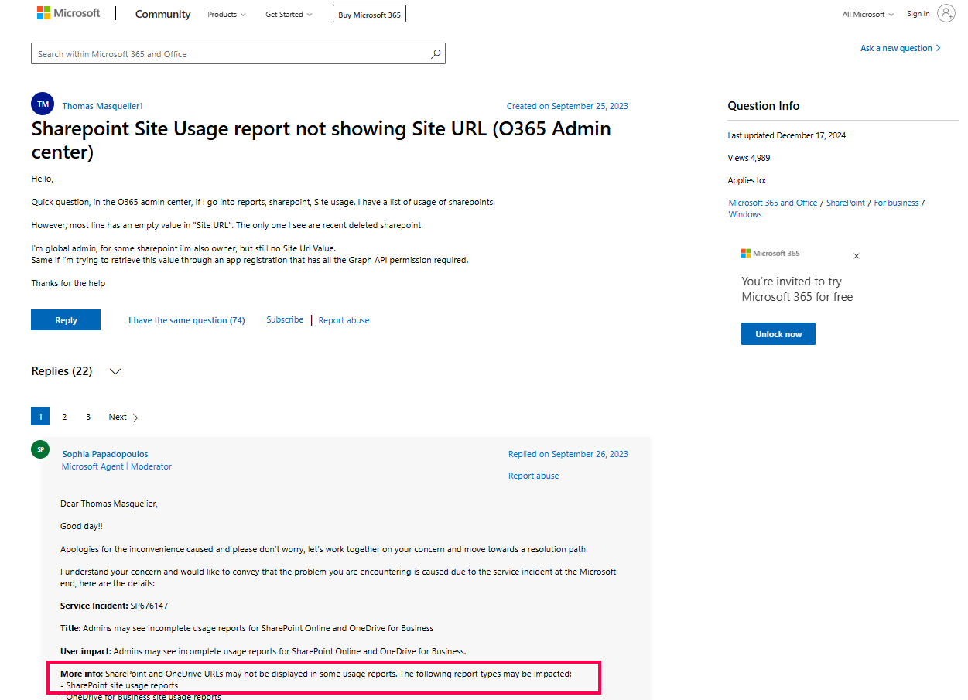
Task: Click the Microsoft logo in header
Action: pos(68,13)
